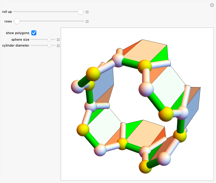The height and width of the screenshot is (183, 216).
Task: Select the rows slider handle
Action: pos(17,21)
